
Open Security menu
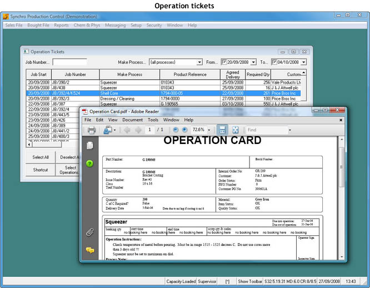[154, 25]
